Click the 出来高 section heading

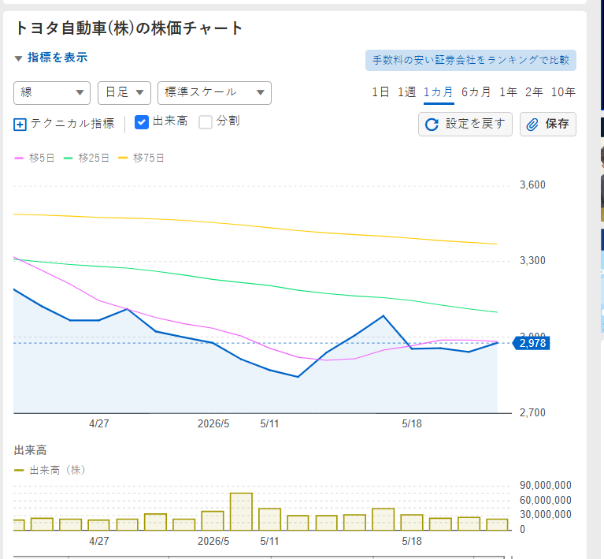(x=31, y=450)
